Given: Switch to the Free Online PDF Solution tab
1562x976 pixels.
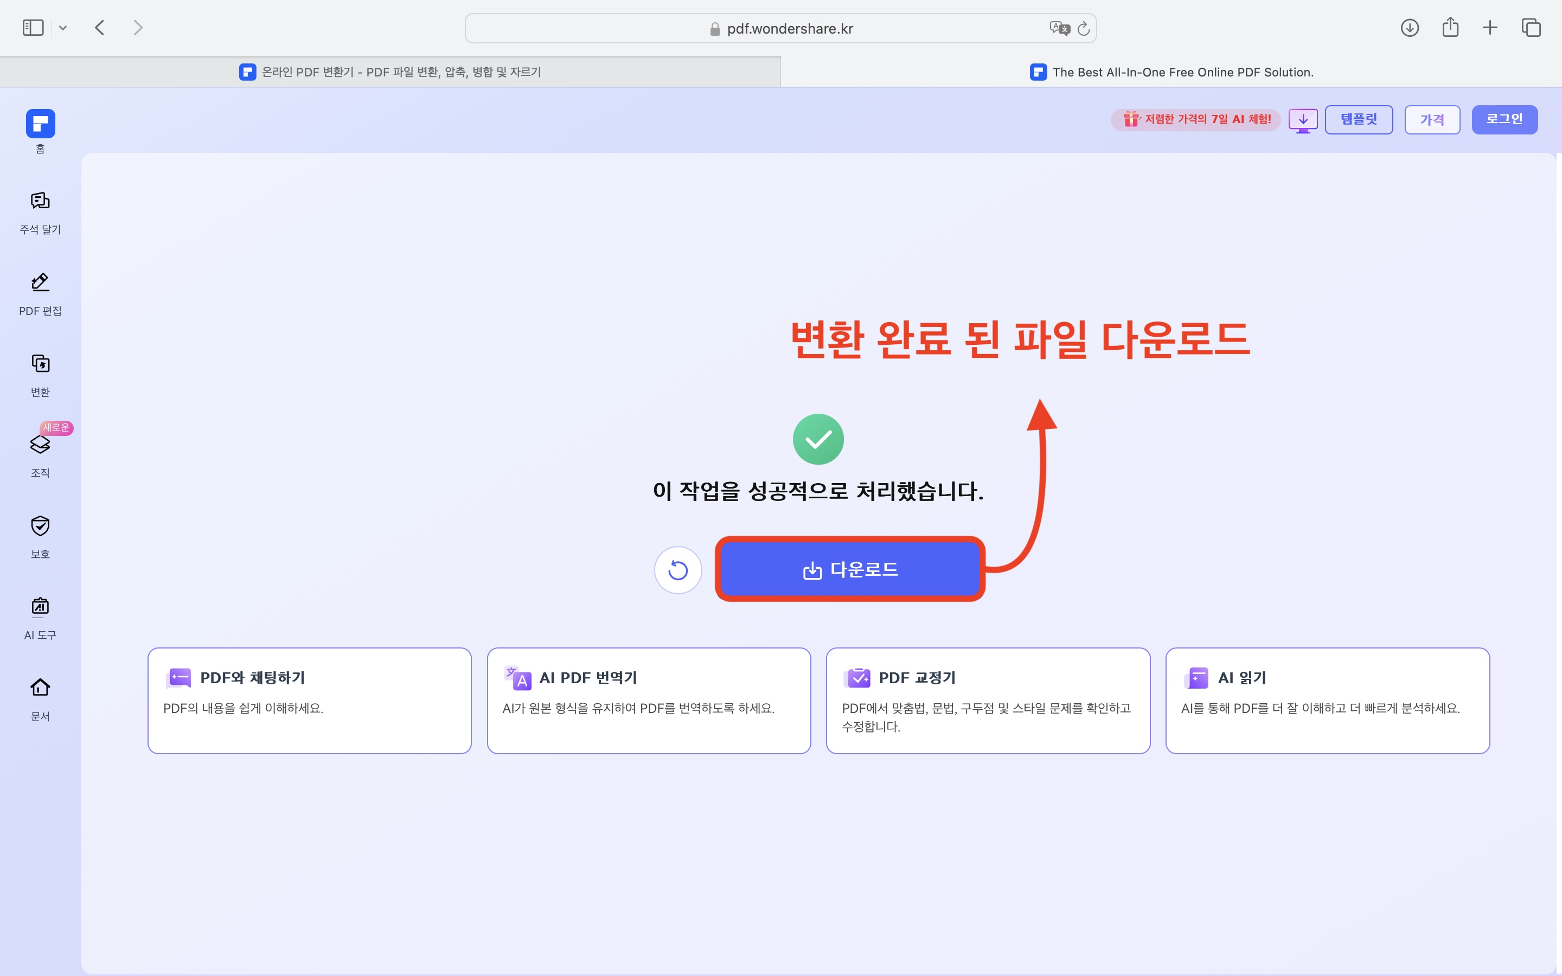Looking at the screenshot, I should [x=1171, y=72].
